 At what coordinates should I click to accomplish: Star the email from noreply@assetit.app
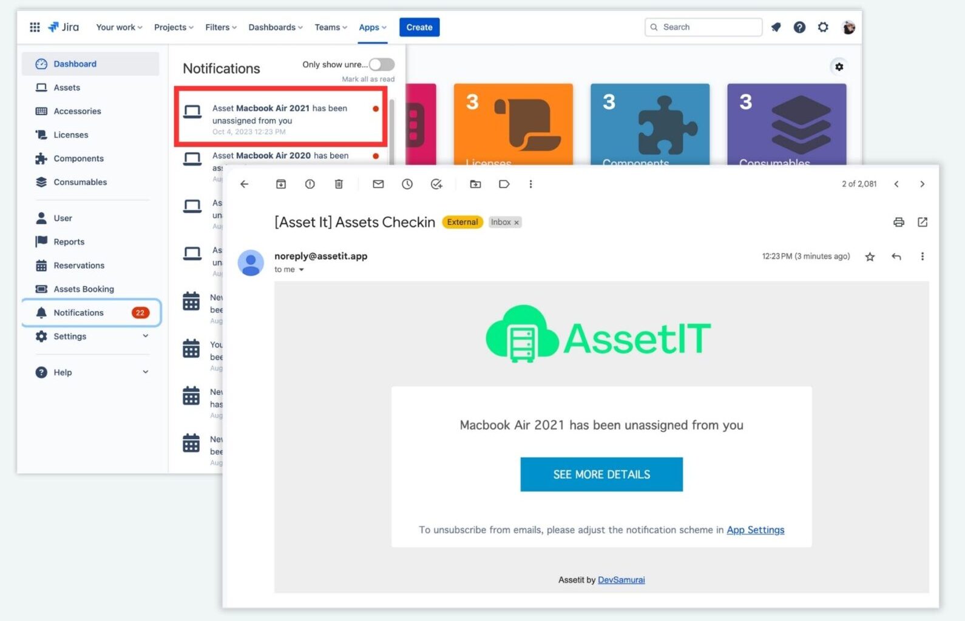870,257
